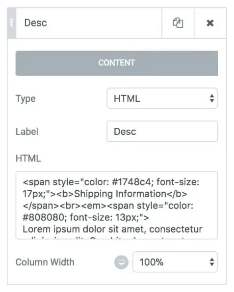Click inside the HTML code textarea
This screenshot has width=234, height=292.
tap(117, 205)
